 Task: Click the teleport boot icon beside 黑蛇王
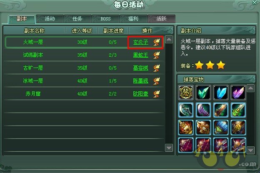[156, 55]
